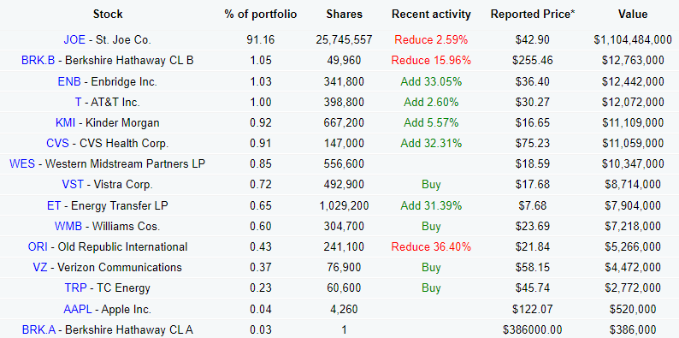Viewport: 679px width, 338px height.
Task: Open the CVS ticker link
Action: click(58, 144)
